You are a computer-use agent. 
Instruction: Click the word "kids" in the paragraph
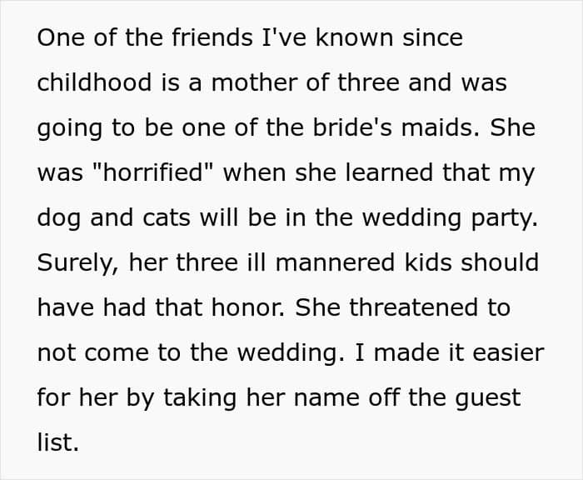427,262
